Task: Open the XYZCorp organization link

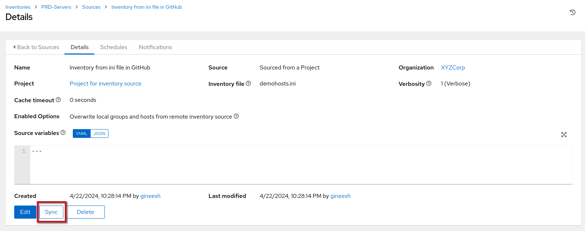Action: pos(452,68)
